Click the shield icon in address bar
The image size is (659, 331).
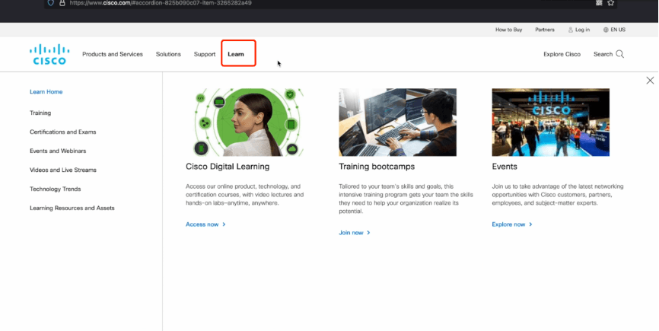coord(51,3)
